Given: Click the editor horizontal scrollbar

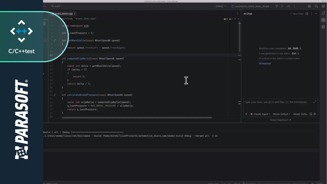Looking at the screenshot, I should pyautogui.click(x=137, y=117).
